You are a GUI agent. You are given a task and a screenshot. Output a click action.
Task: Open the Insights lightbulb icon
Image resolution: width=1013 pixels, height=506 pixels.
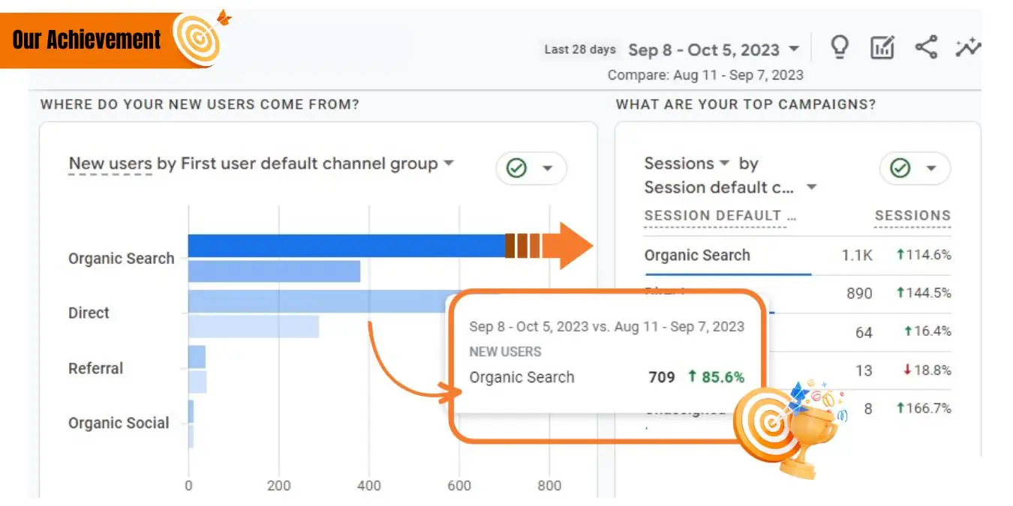pyautogui.click(x=840, y=46)
